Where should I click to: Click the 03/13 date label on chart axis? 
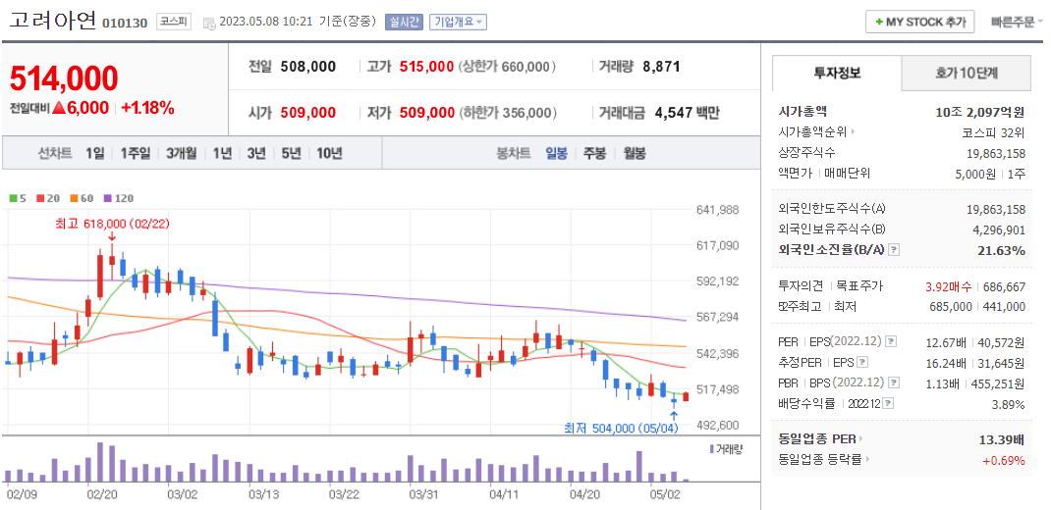click(x=264, y=495)
